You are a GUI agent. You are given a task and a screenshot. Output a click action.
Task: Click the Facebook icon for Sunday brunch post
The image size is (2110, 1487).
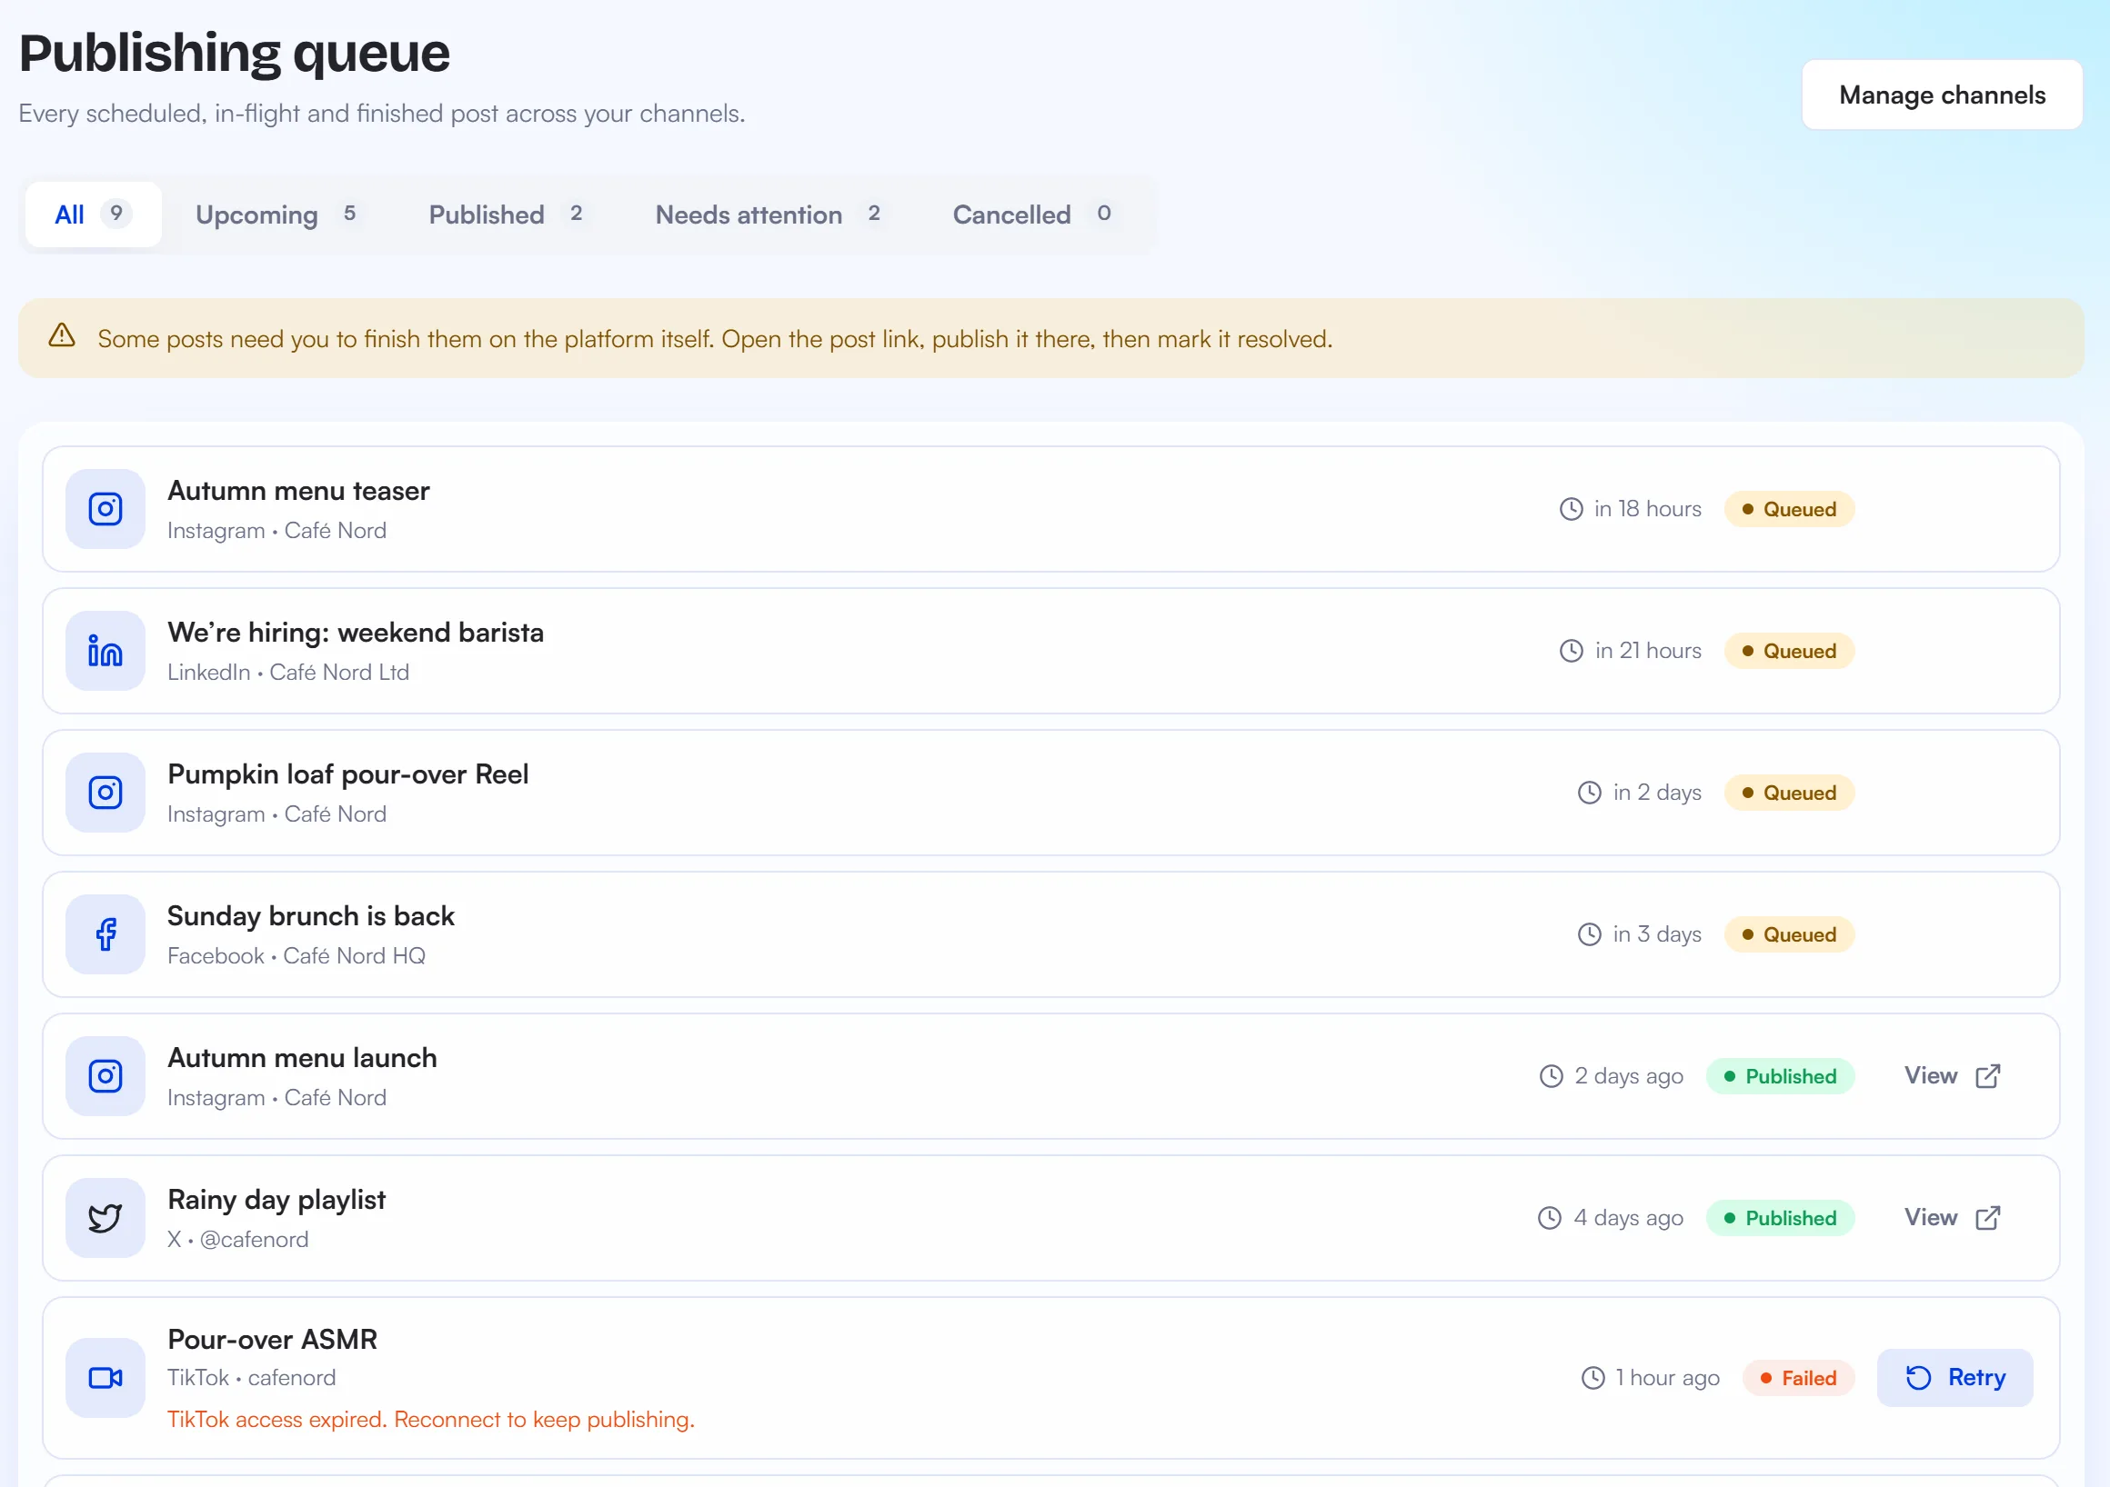click(105, 934)
